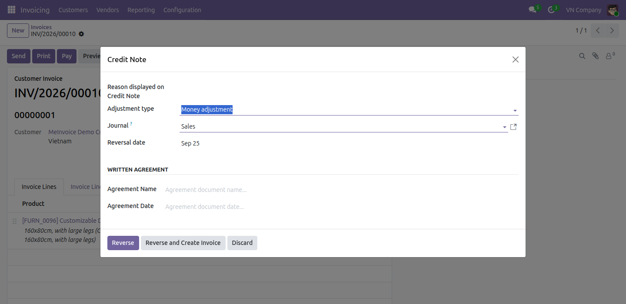Switch to the Invoice Lines tab

(39, 187)
